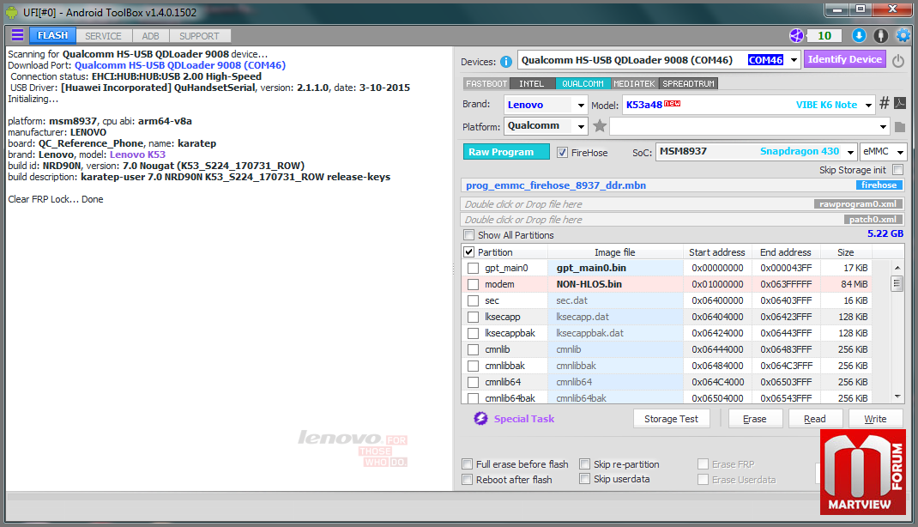This screenshot has width=918, height=527.
Task: Click the blue download arrow icon
Action: [859, 36]
